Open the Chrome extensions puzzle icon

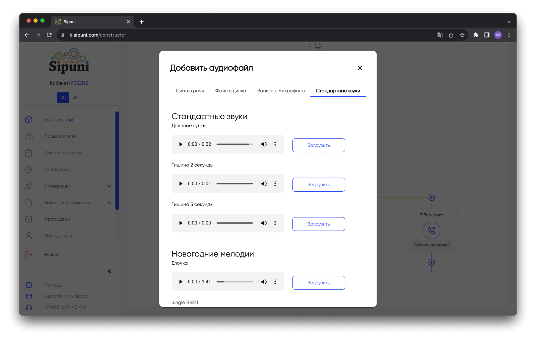[x=476, y=35]
